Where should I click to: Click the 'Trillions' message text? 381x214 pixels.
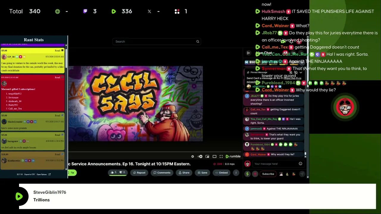41,200
